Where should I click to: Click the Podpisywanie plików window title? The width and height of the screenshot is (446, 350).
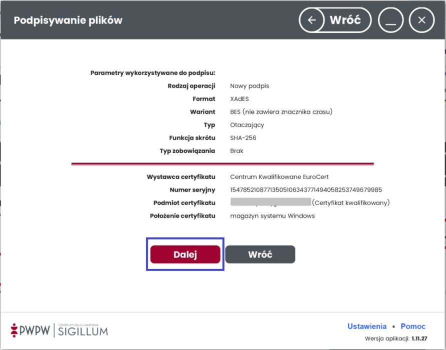click(x=68, y=20)
